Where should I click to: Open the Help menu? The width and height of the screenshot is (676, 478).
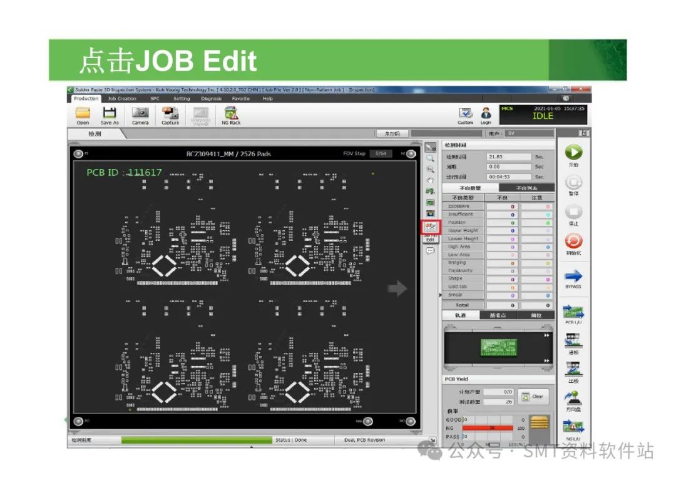(x=268, y=99)
